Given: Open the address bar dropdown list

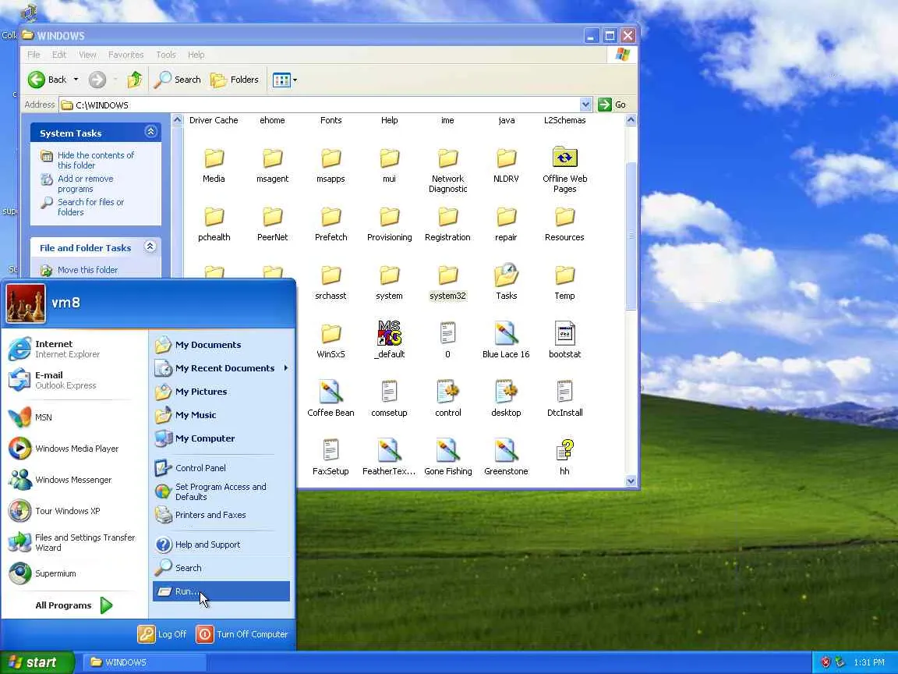Looking at the screenshot, I should [x=585, y=105].
